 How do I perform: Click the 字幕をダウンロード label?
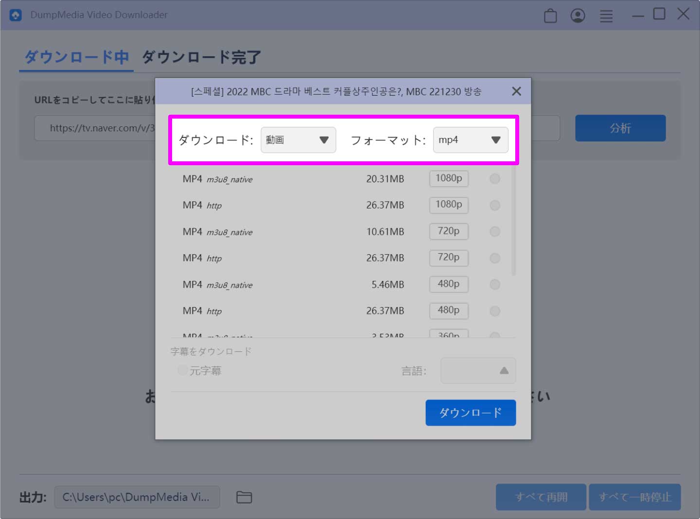tap(211, 351)
